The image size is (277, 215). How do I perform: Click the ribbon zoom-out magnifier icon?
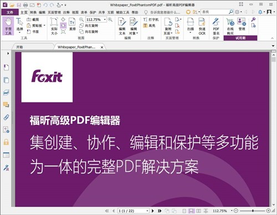tap(81, 19)
